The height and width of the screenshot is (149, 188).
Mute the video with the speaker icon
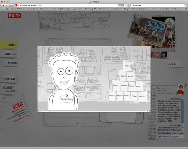tap(39, 111)
